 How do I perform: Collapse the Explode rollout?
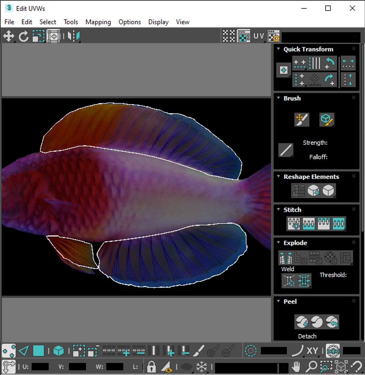(278, 242)
